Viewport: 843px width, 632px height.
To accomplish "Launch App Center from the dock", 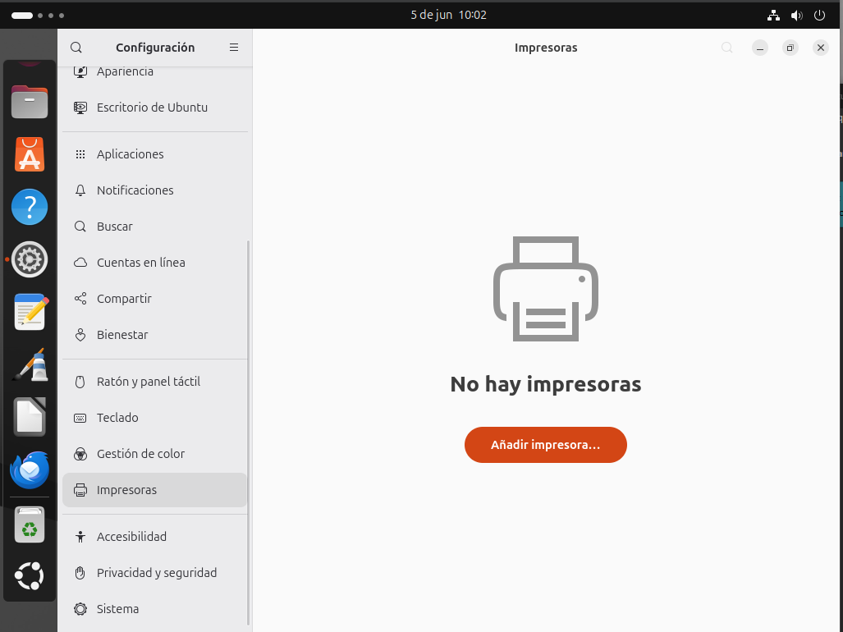I will pyautogui.click(x=30, y=154).
